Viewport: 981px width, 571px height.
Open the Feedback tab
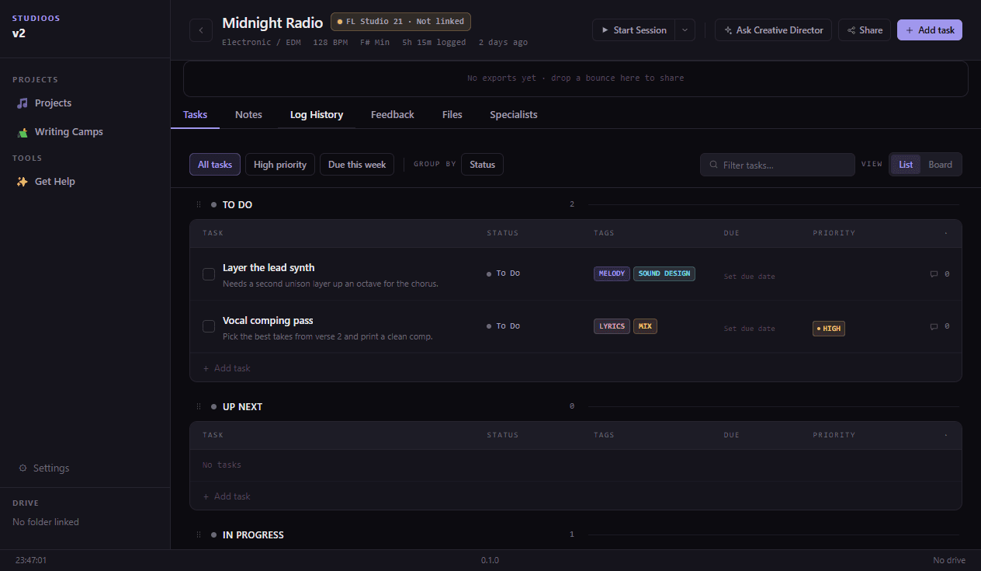393,114
